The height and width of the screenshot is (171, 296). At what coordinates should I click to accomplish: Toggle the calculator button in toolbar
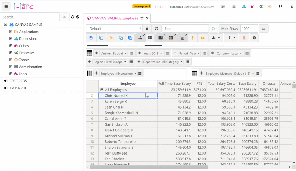[182, 38]
